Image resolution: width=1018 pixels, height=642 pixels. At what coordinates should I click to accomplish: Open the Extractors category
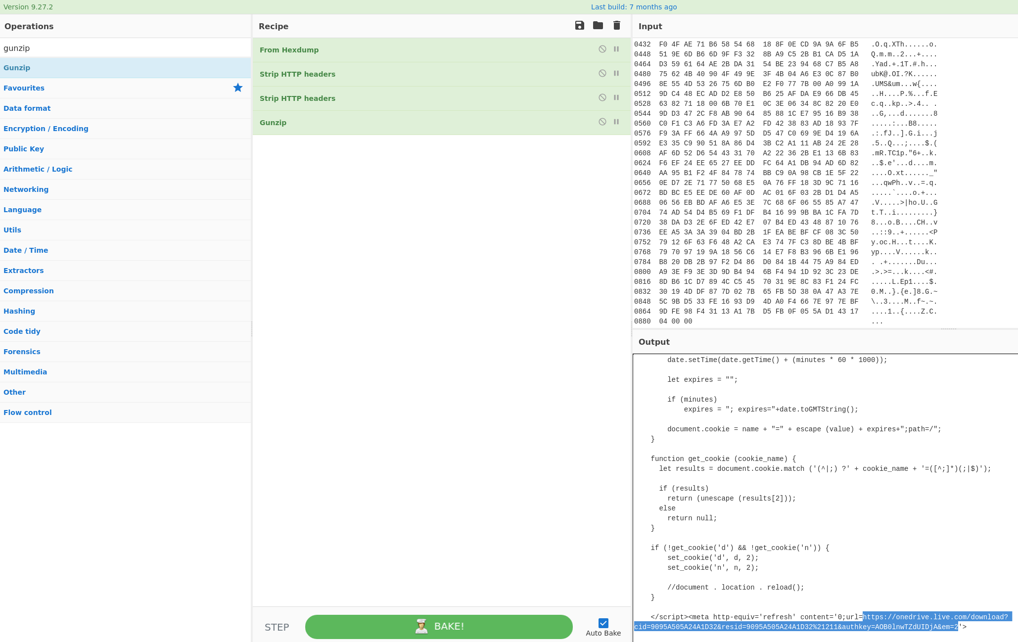(x=125, y=271)
